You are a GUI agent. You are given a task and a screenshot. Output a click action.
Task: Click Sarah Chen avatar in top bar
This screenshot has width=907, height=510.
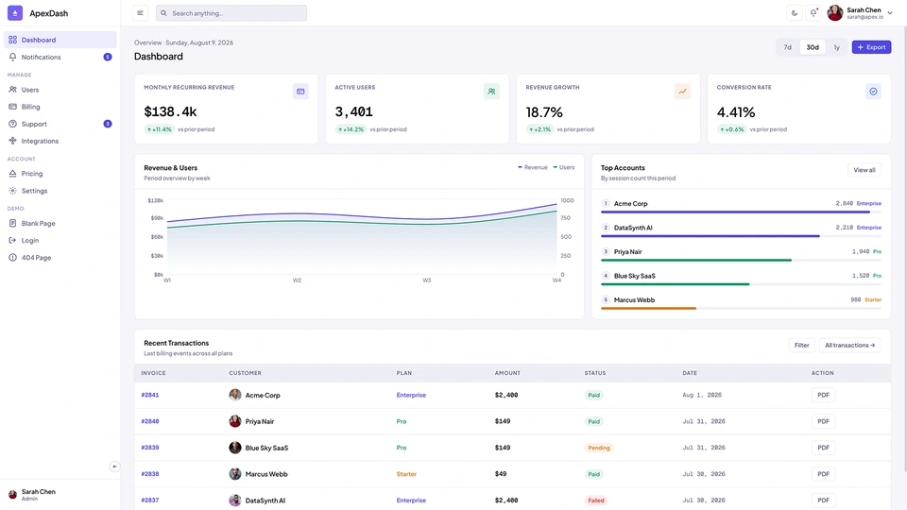pyautogui.click(x=834, y=12)
